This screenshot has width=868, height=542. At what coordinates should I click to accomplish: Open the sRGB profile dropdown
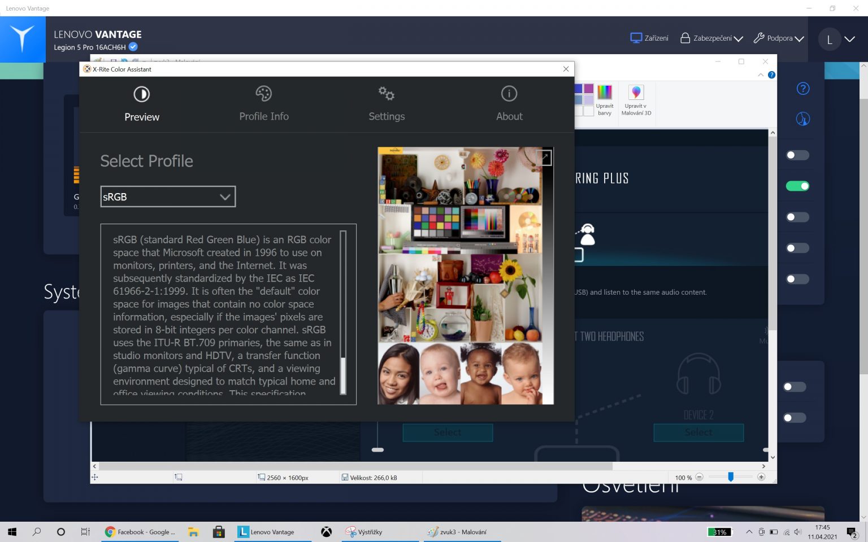[x=168, y=197]
